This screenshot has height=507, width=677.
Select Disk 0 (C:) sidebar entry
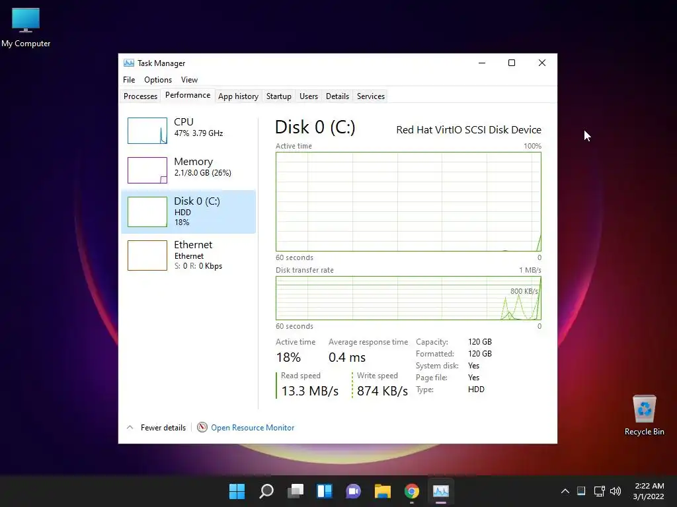[188, 212]
